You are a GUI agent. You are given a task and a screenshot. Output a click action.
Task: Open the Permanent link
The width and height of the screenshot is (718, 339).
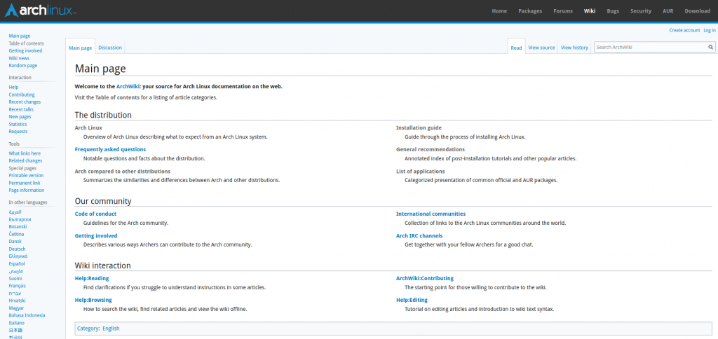[25, 183]
